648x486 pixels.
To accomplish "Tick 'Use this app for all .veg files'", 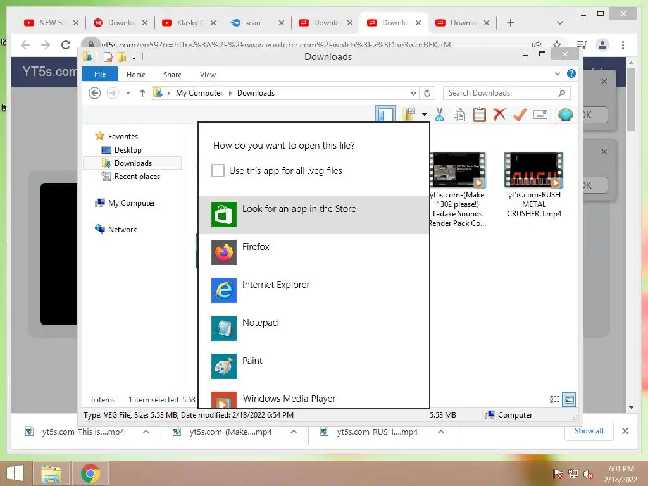I will pyautogui.click(x=218, y=171).
